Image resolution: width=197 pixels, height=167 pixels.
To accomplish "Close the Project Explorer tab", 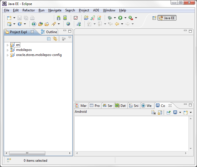I will coord(32,32).
